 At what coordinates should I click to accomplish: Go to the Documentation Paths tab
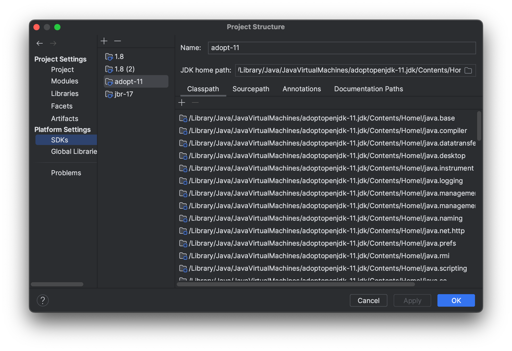(368, 89)
